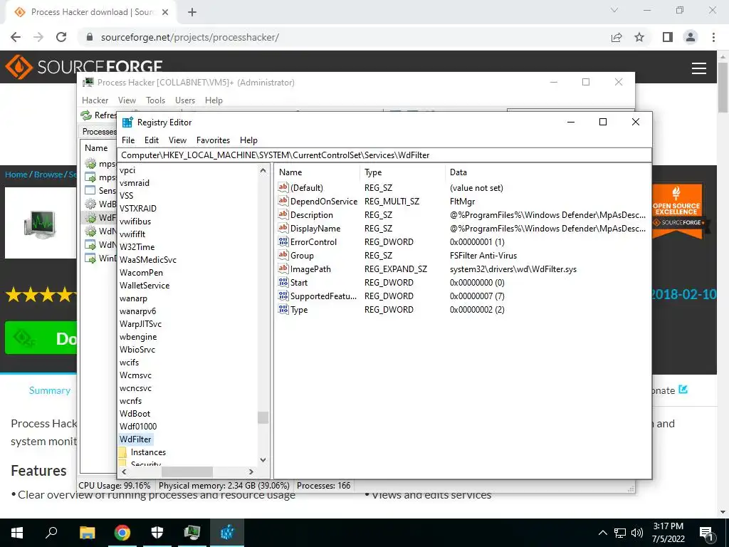Select vpci key in registry tree
Screen dimensions: 729x547
(x=127, y=170)
